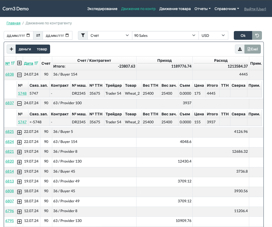Click the reset refresh arrow icon
Image resolution: width=272 pixels, height=227 pixels.
(x=257, y=35)
